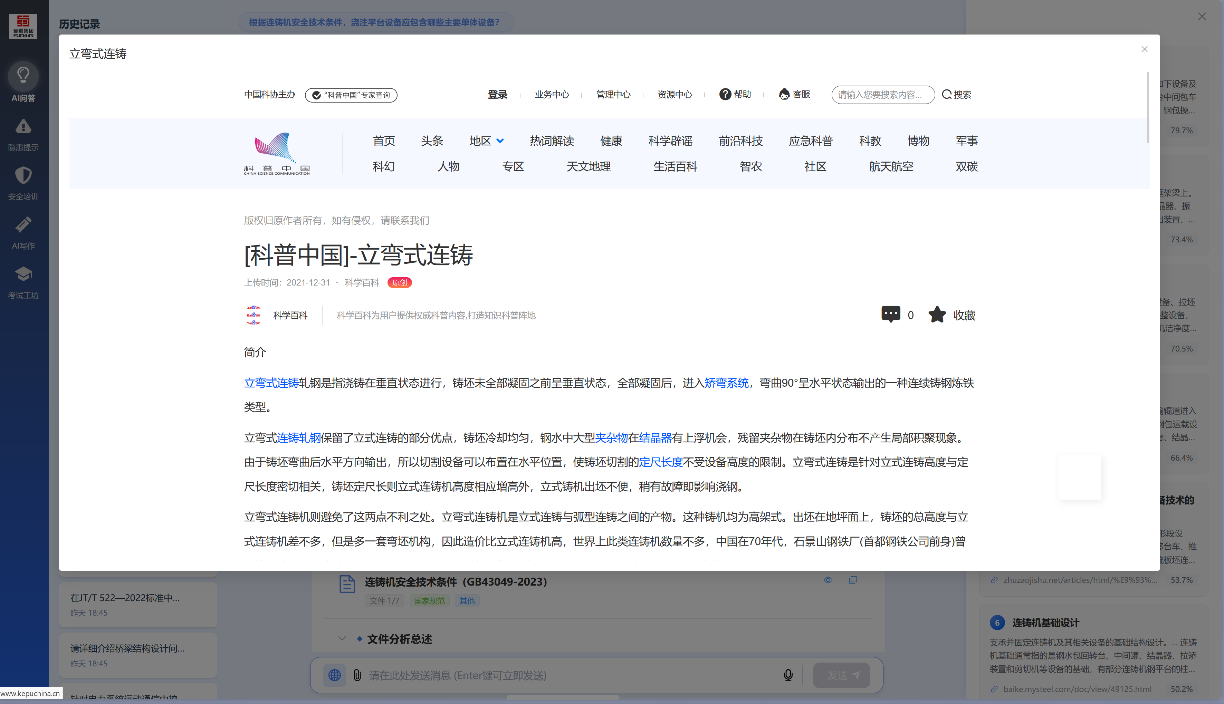Open the 考试工坊 graduation cap icon

(23, 274)
